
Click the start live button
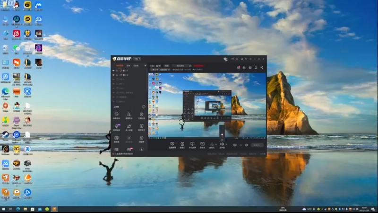point(257,145)
